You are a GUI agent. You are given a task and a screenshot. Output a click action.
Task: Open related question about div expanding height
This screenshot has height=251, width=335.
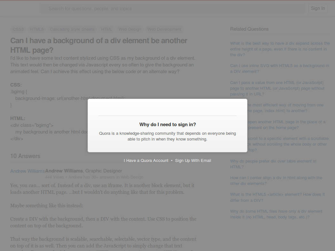click(x=280, y=49)
